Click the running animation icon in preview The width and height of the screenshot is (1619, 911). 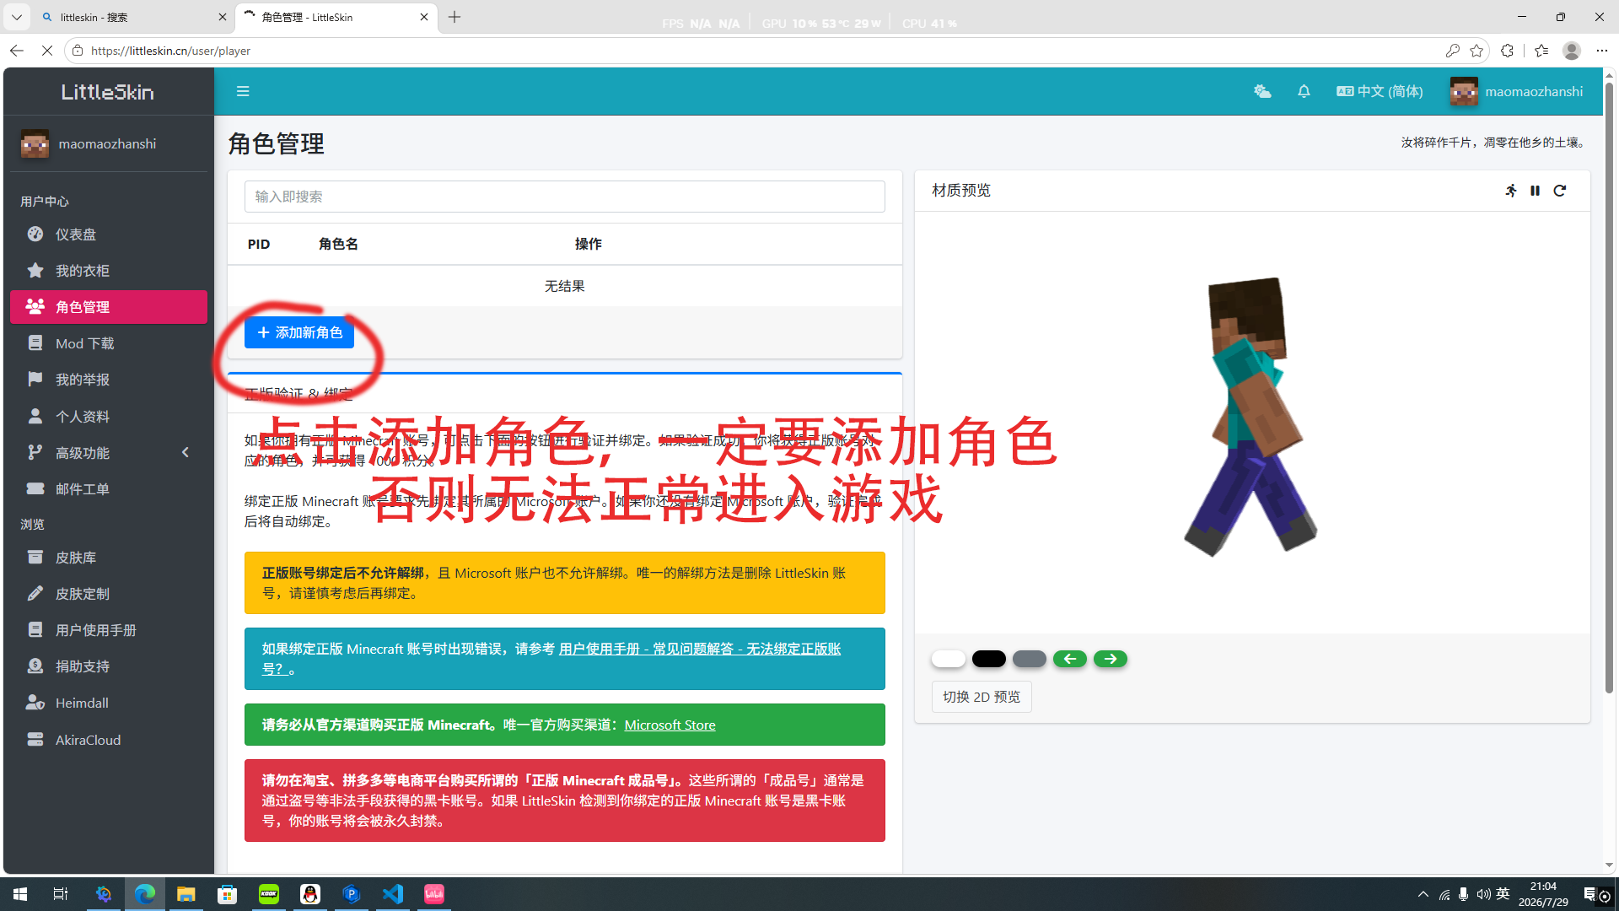point(1511,191)
